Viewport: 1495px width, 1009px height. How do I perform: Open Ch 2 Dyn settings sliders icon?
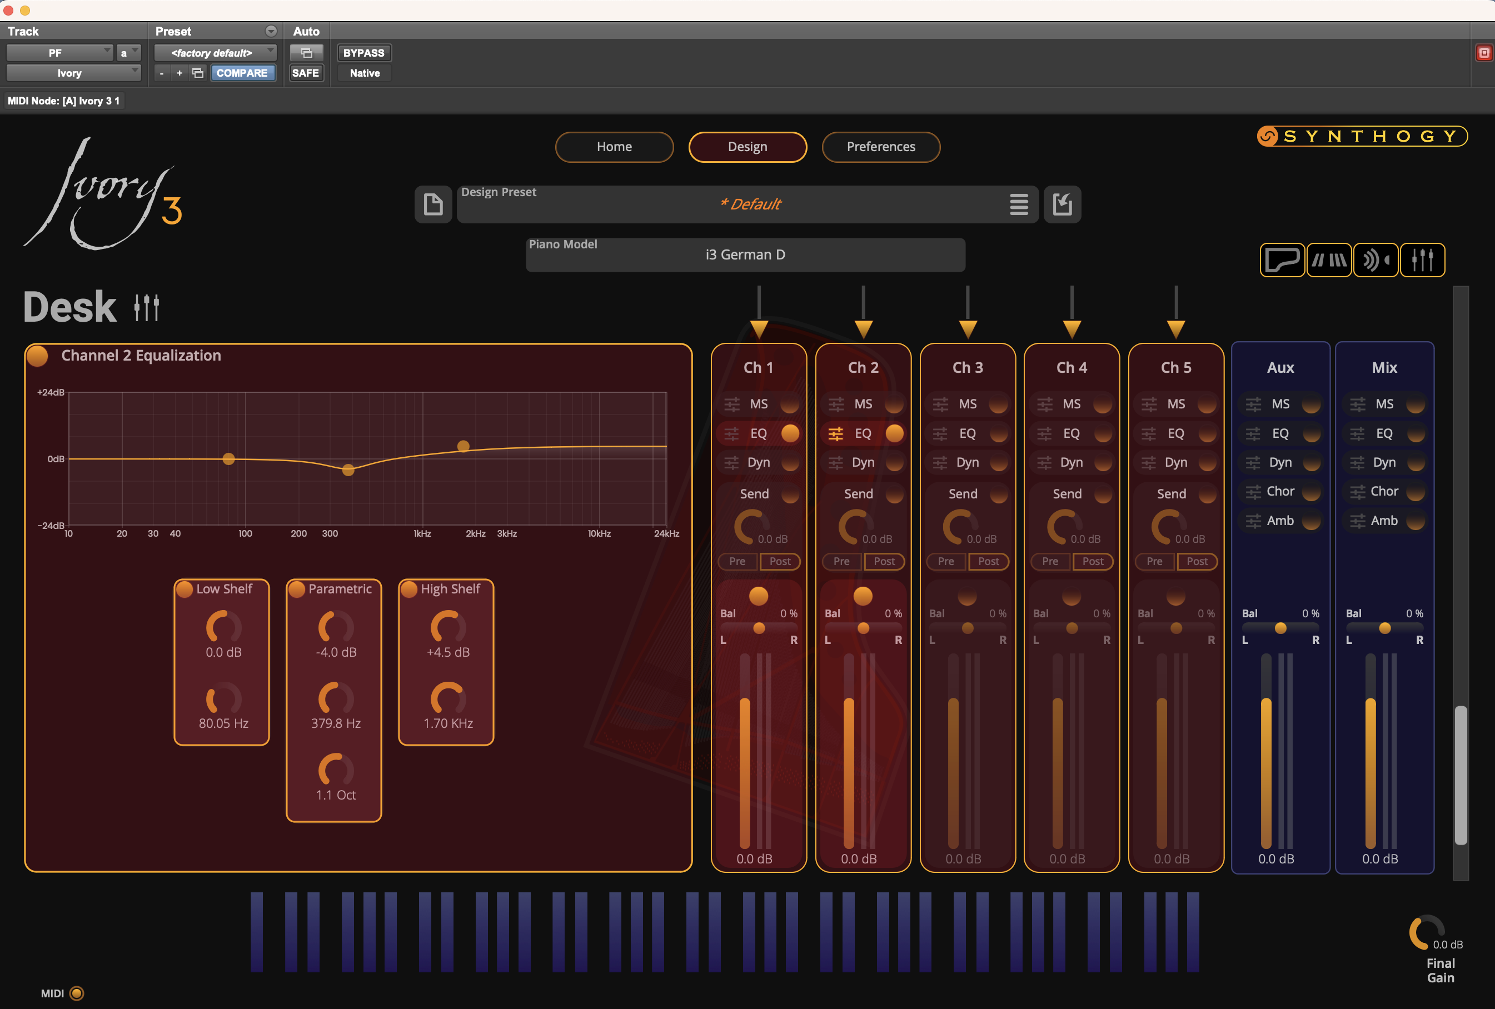click(x=836, y=463)
